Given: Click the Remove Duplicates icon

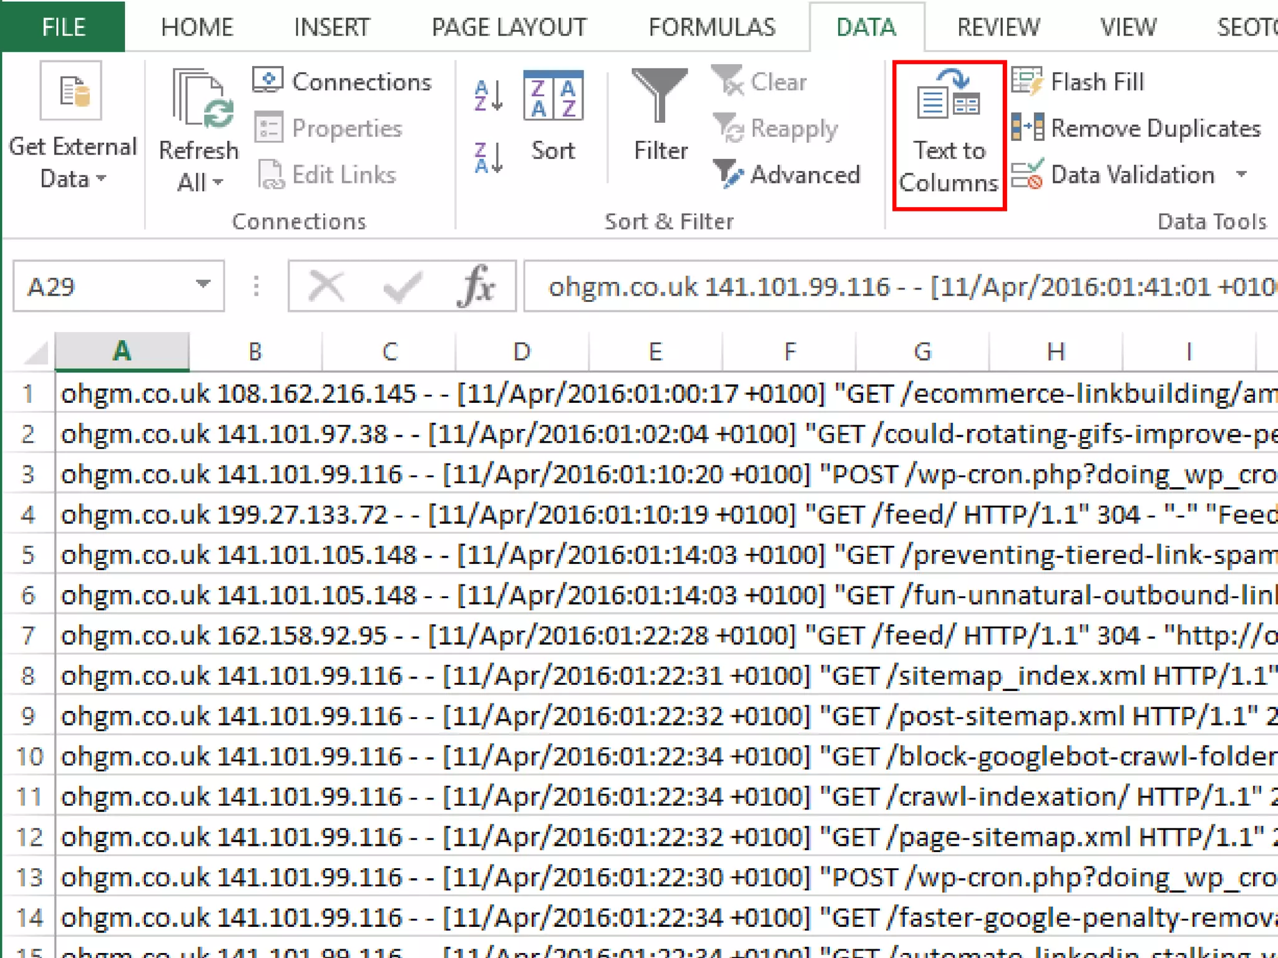Looking at the screenshot, I should coord(1027,128).
